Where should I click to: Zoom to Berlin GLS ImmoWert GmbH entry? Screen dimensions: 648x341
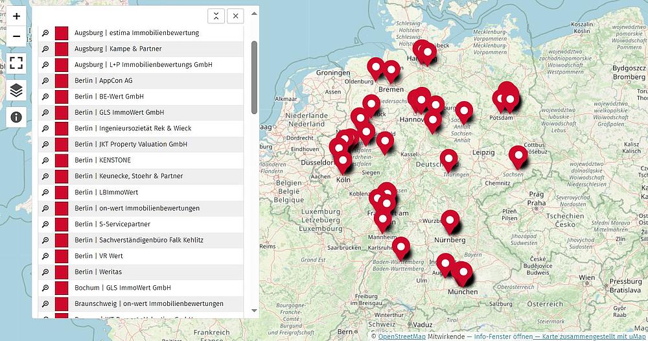pyautogui.click(x=45, y=112)
